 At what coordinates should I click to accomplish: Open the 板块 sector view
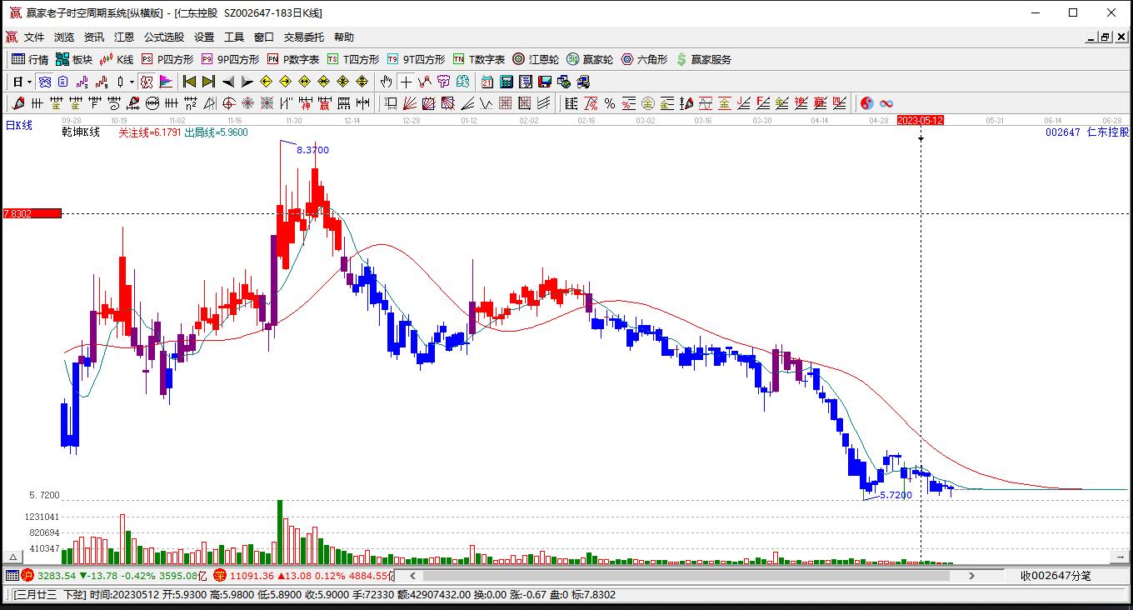click(x=74, y=59)
